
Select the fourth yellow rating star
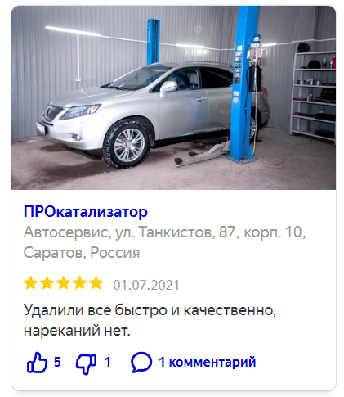79,283
